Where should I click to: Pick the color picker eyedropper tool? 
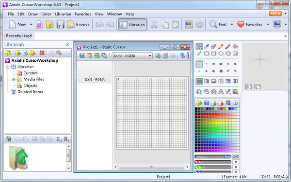[207, 46]
